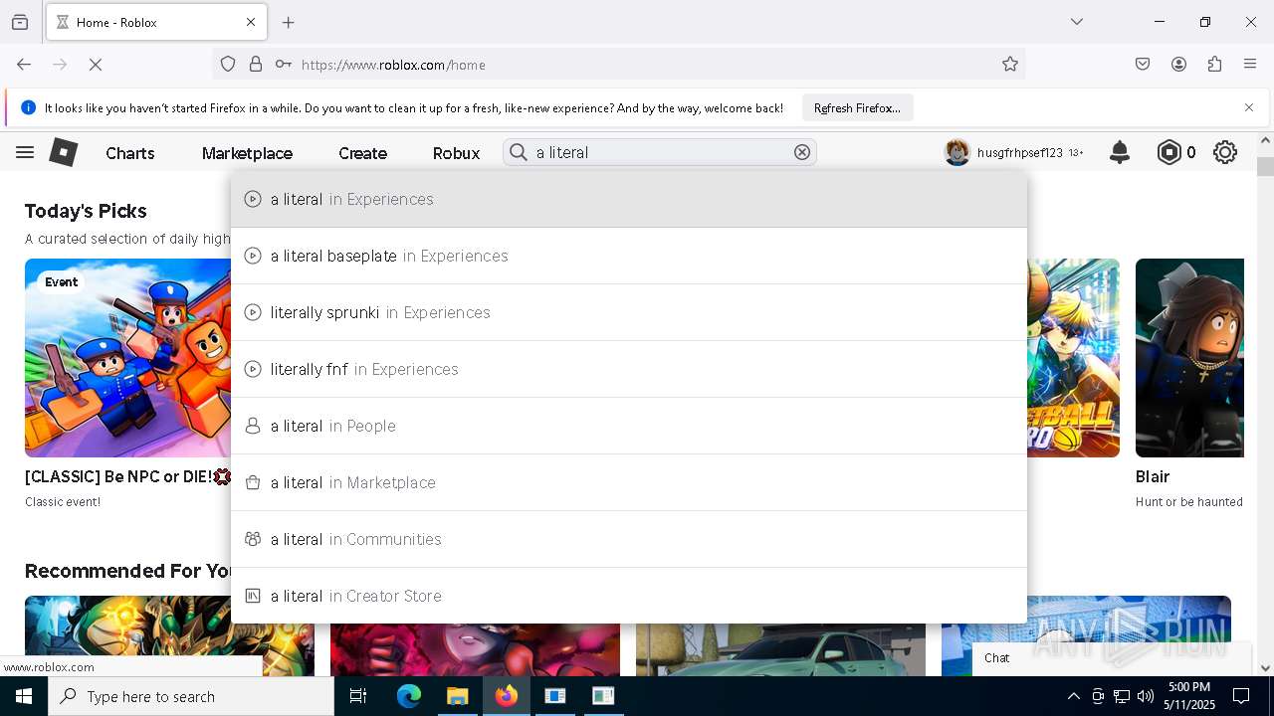This screenshot has height=716, width=1274.
Task: Open the basketball game thumbnail
Action: 1073,358
